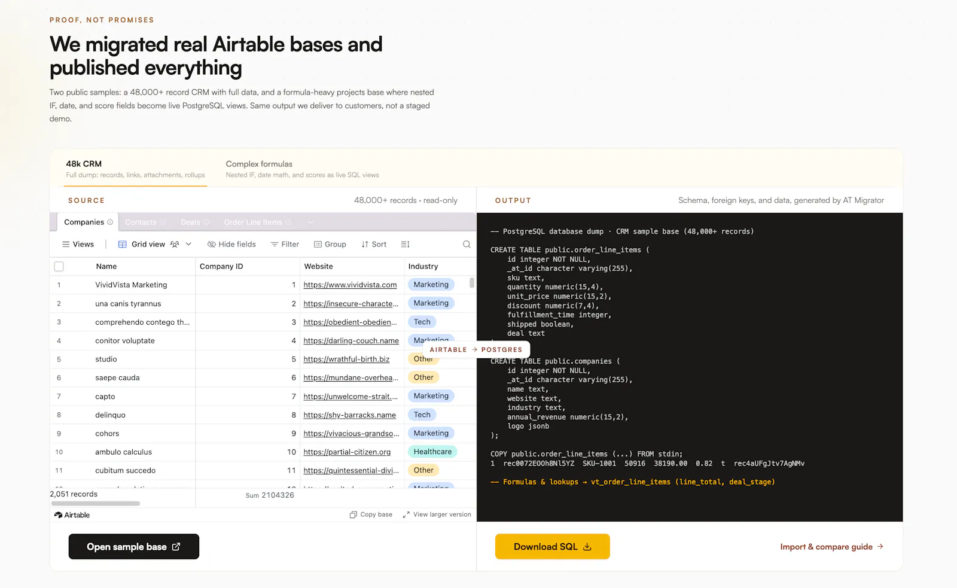
Task: Click the VividVista Marketing name cell
Action: pos(131,285)
